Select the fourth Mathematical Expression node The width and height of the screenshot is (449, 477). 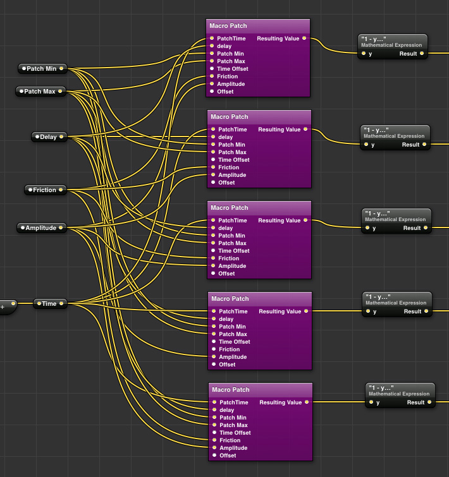pyautogui.click(x=397, y=305)
